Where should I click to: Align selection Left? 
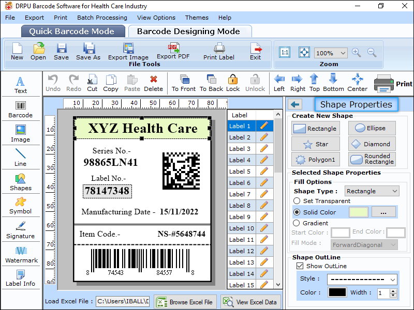click(x=279, y=83)
